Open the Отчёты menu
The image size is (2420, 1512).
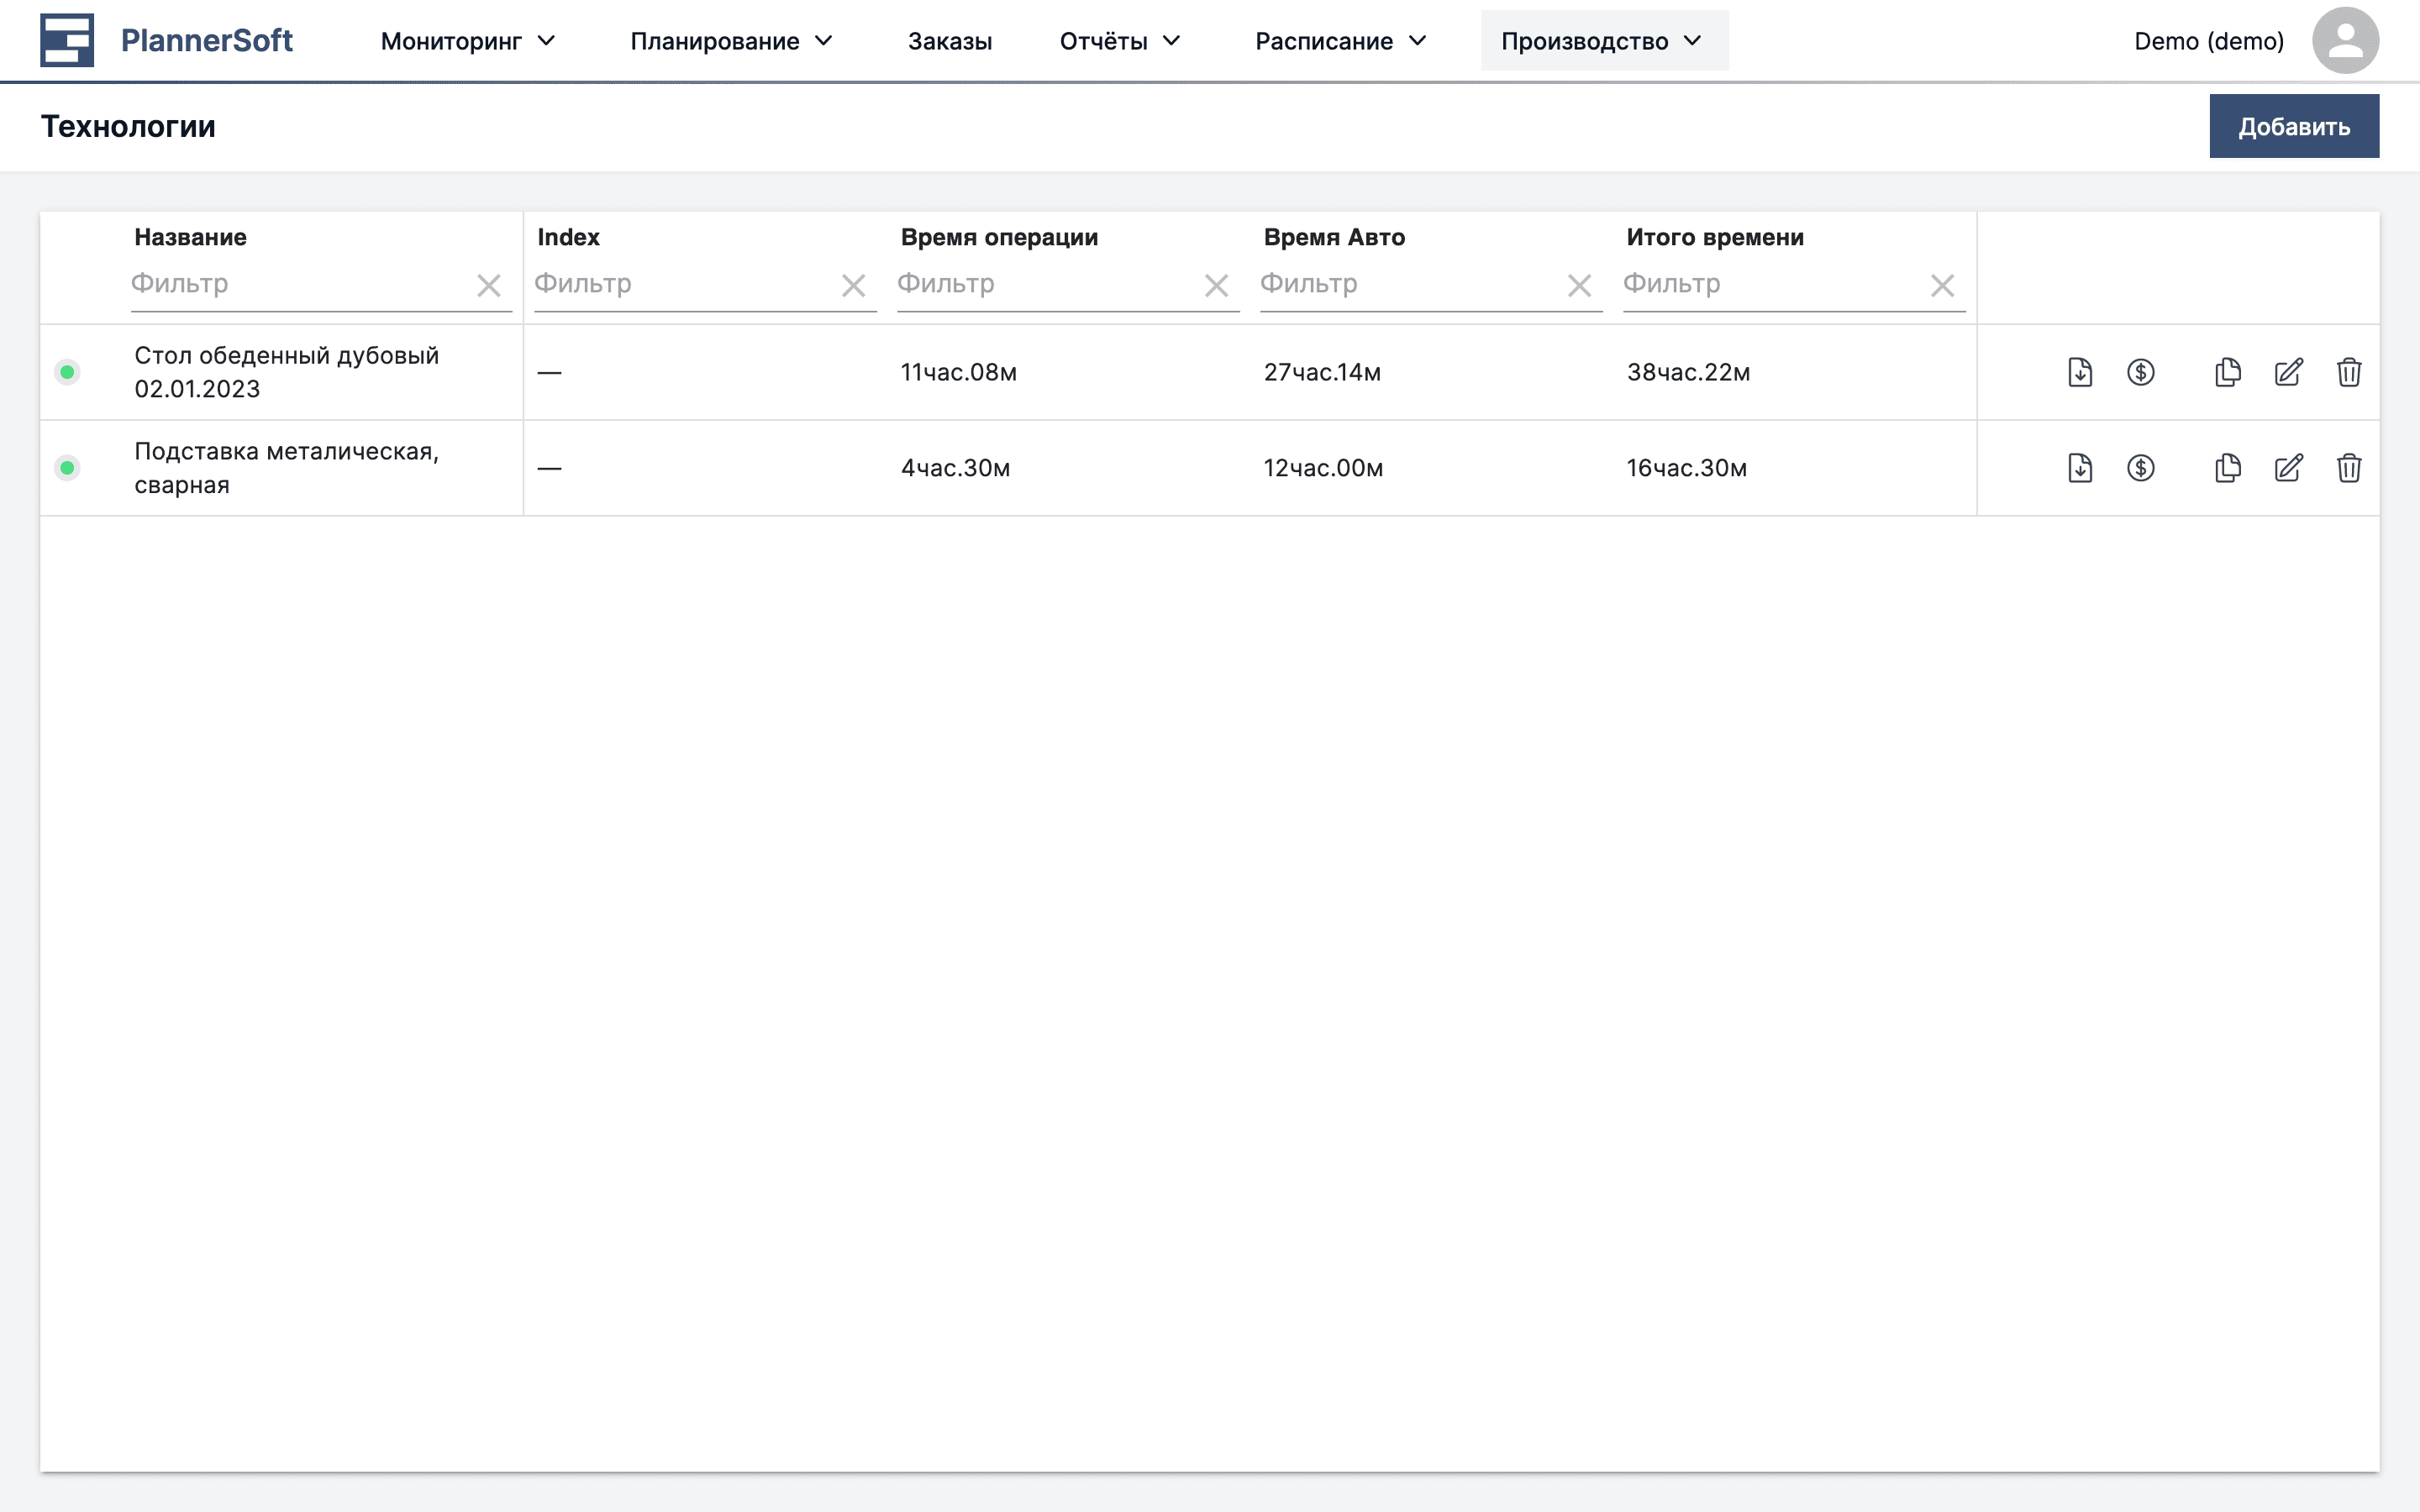click(x=1120, y=41)
